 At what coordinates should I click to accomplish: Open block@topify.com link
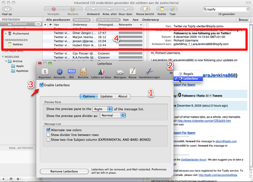click(226, 142)
